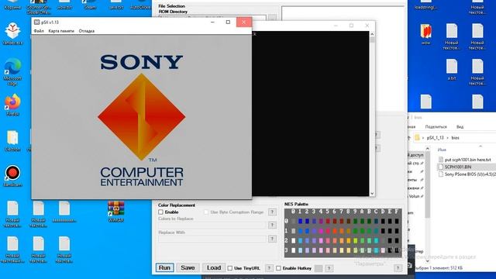Open help next to Colors to Replace field
This screenshot has height=279, width=496.
(x=272, y=225)
